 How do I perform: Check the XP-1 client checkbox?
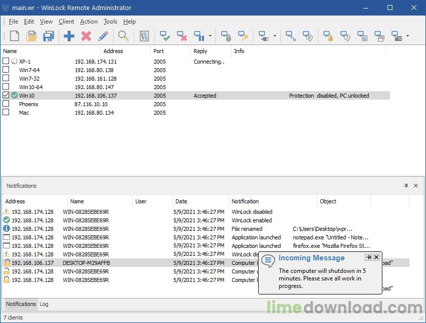[x=6, y=61]
